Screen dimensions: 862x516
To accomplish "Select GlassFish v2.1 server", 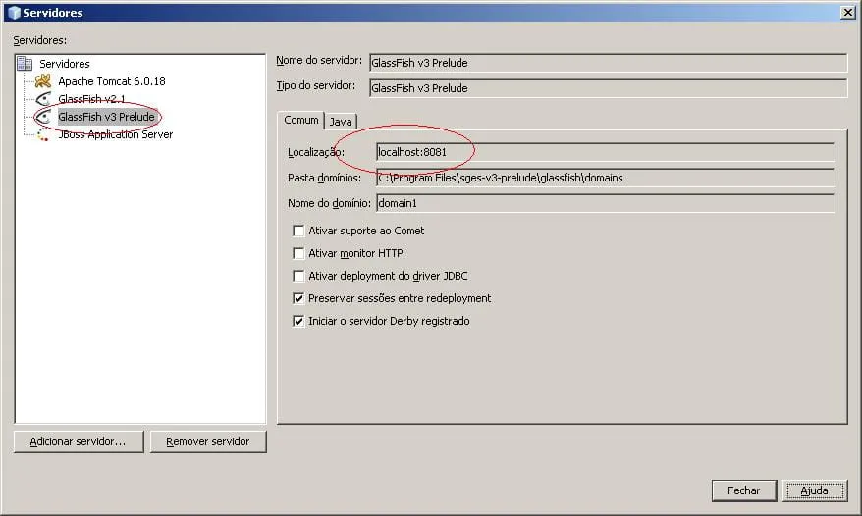I will pos(92,99).
